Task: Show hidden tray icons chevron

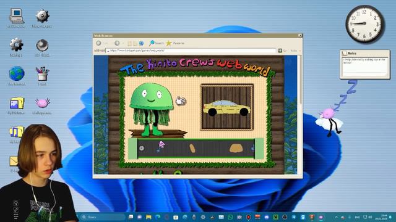Action: pyautogui.click(x=336, y=217)
